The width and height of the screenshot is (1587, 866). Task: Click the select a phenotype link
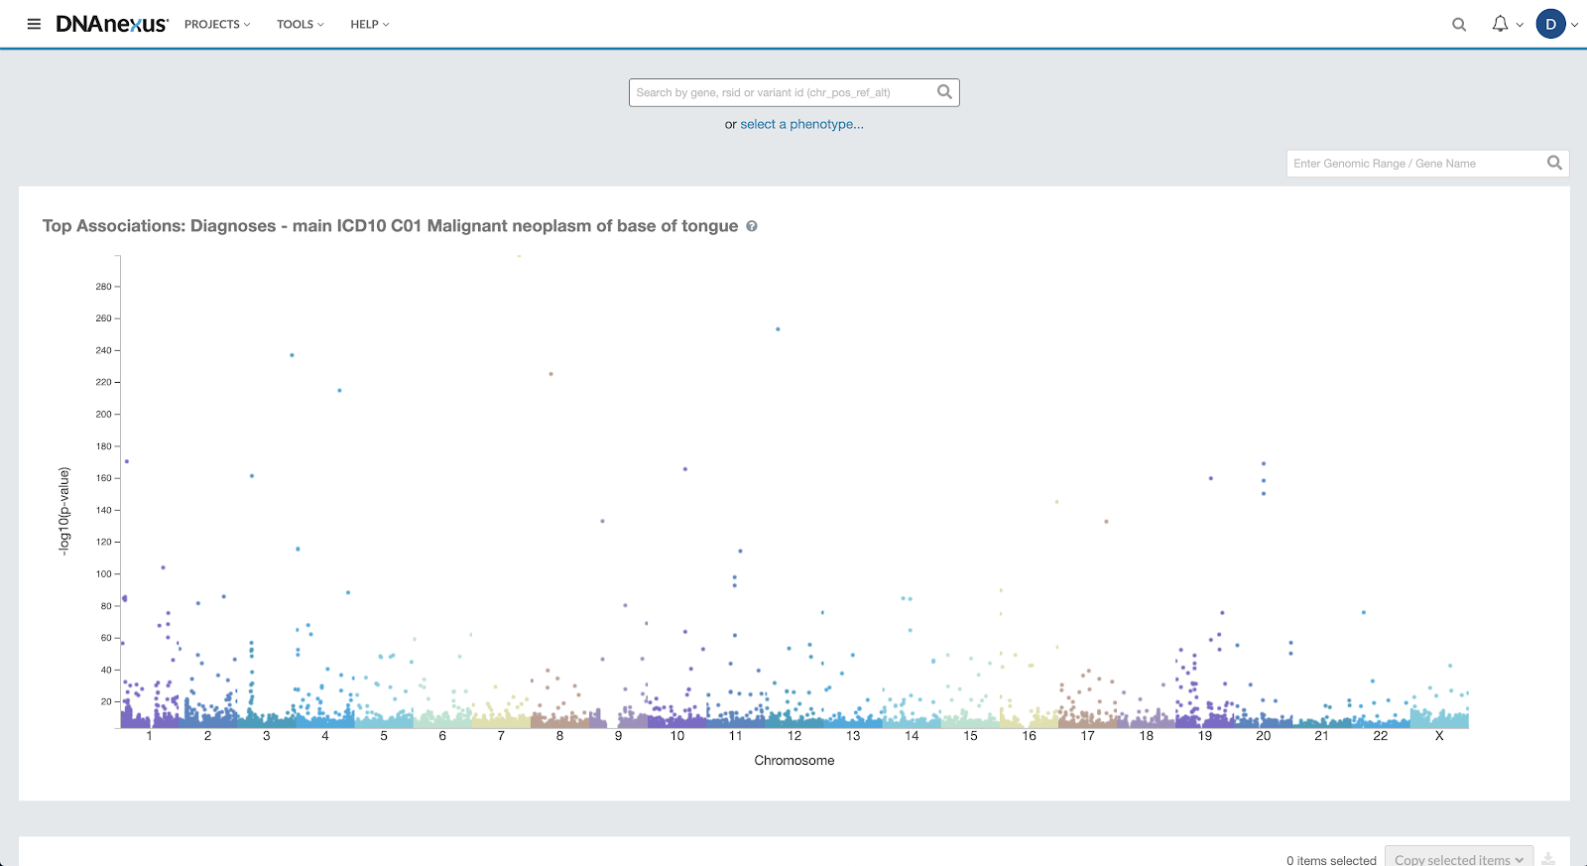click(801, 124)
